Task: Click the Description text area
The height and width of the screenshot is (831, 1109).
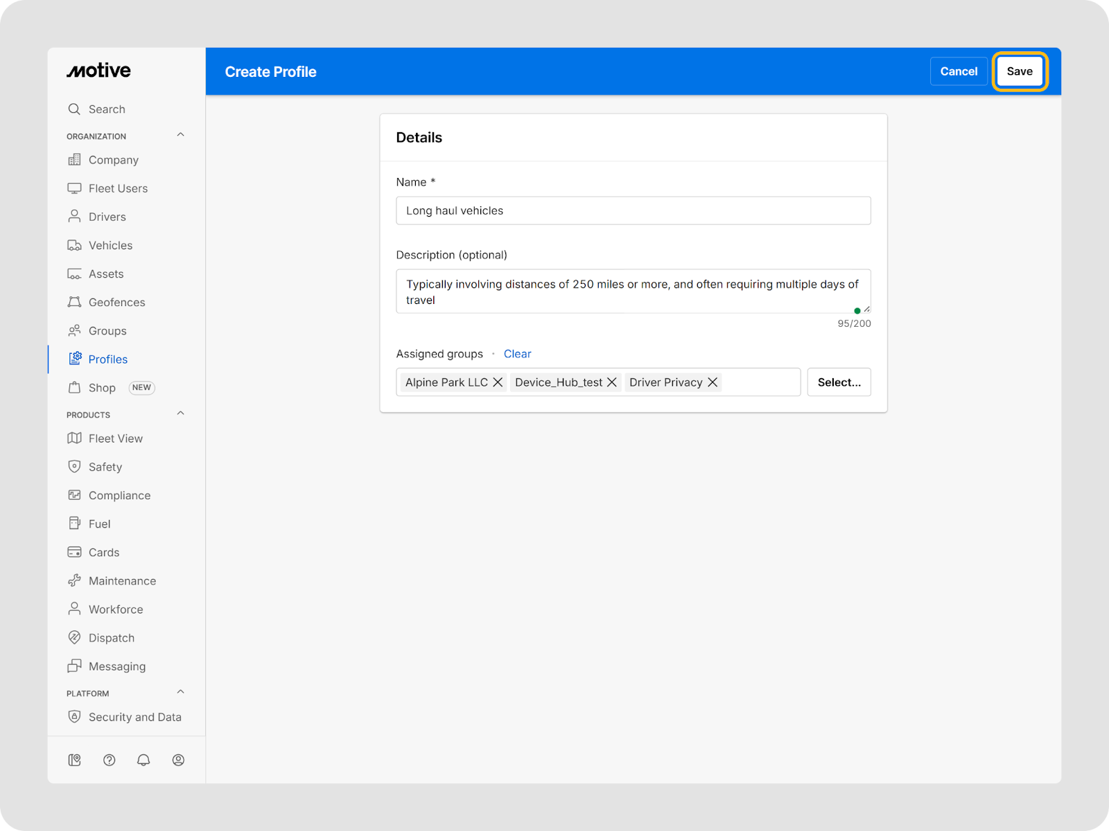Action: [633, 292]
